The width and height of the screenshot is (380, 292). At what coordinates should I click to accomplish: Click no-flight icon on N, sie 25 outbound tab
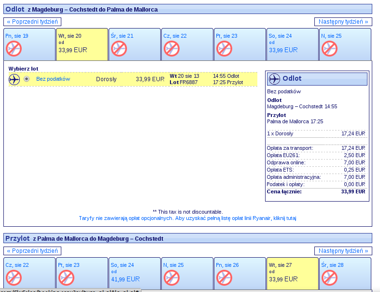click(329, 48)
